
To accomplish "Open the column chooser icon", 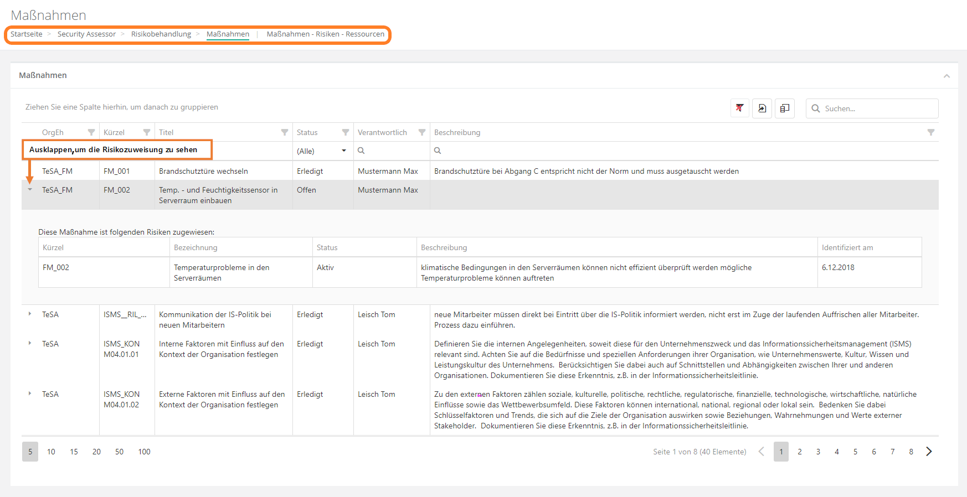I will [x=785, y=108].
